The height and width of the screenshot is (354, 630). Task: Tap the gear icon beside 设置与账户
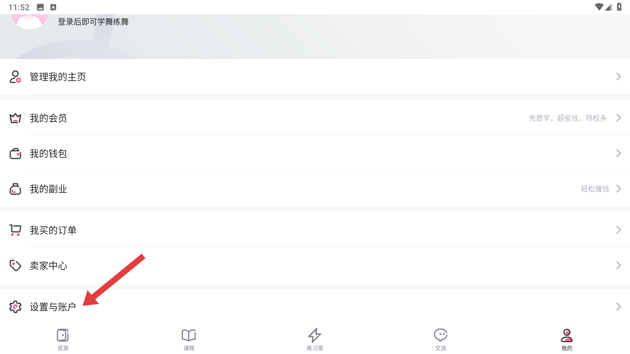point(15,307)
